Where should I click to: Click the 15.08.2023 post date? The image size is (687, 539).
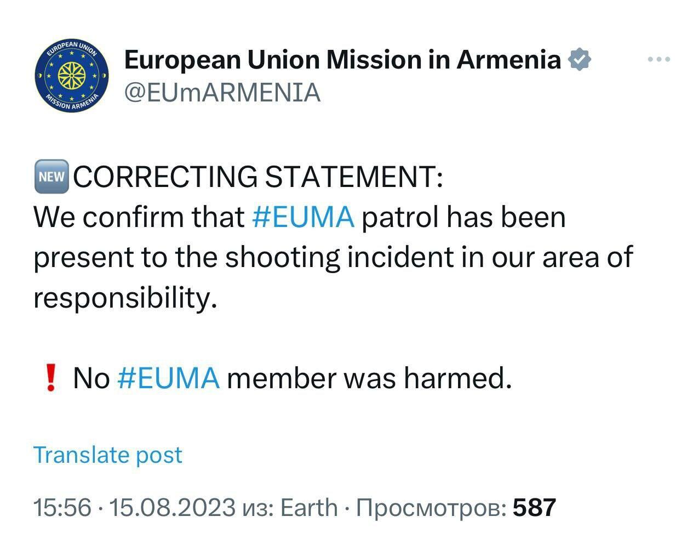coord(173,507)
